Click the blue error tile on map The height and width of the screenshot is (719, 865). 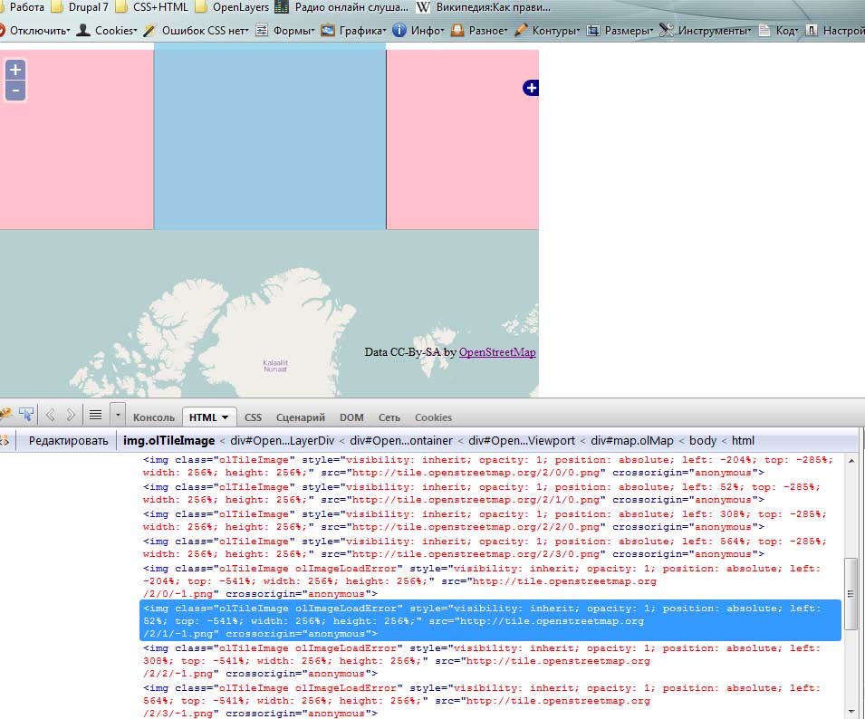[270, 138]
